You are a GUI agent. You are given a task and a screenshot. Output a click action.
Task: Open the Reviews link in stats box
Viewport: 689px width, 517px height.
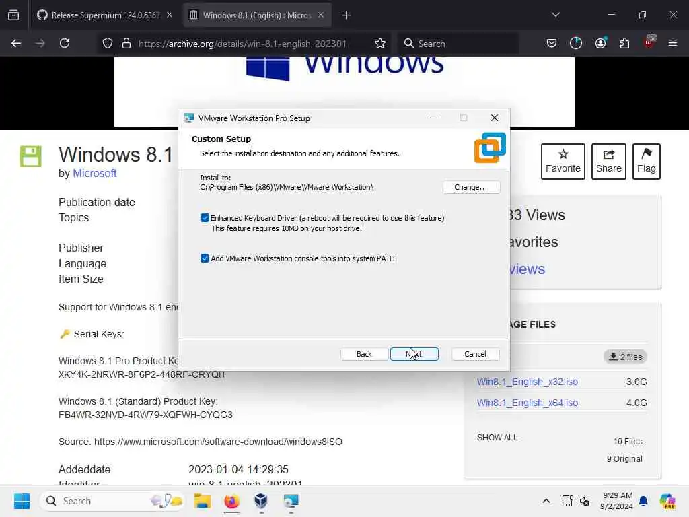(x=526, y=269)
